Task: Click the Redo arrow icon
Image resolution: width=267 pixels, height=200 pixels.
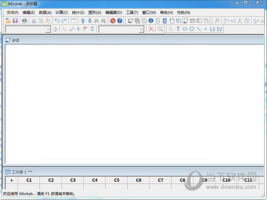Action: (64, 21)
